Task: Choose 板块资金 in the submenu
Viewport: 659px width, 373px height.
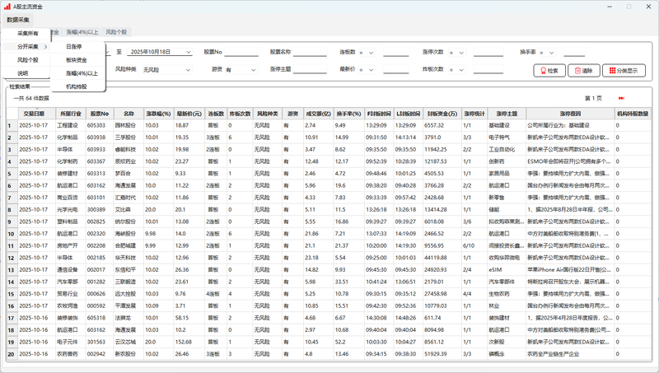Action: point(76,60)
